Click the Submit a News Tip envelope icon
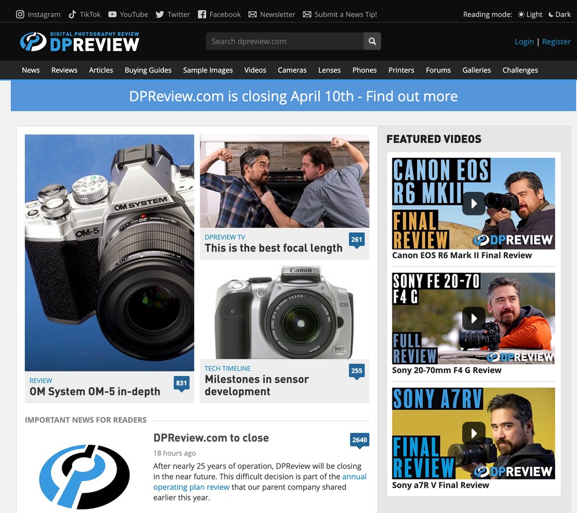Image resolution: width=577 pixels, height=513 pixels. [307, 14]
